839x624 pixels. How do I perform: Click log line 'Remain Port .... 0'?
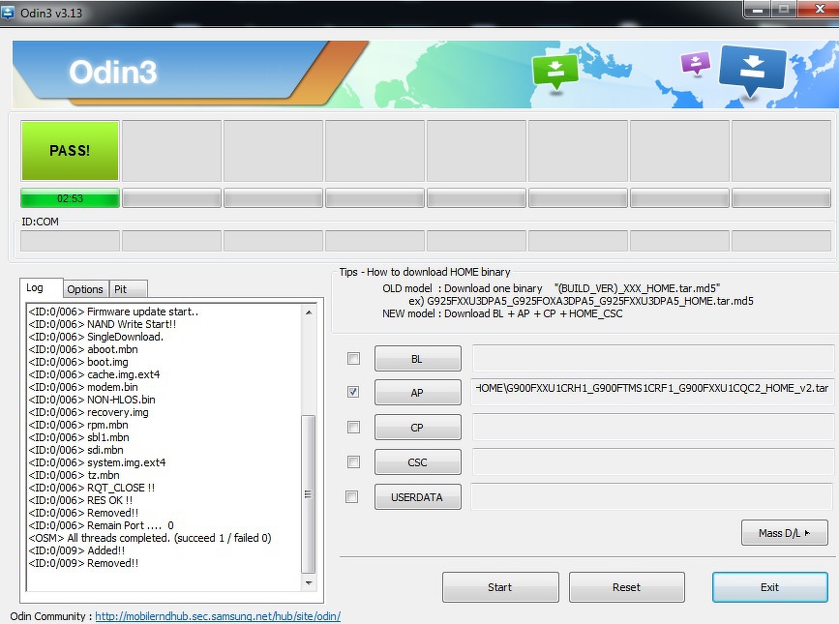tap(102, 525)
